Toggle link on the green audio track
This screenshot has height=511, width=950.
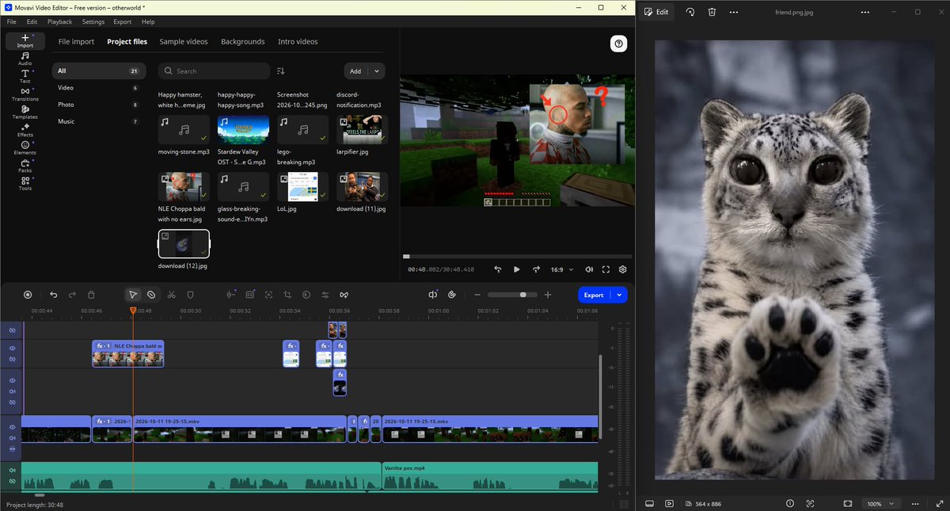click(x=13, y=482)
